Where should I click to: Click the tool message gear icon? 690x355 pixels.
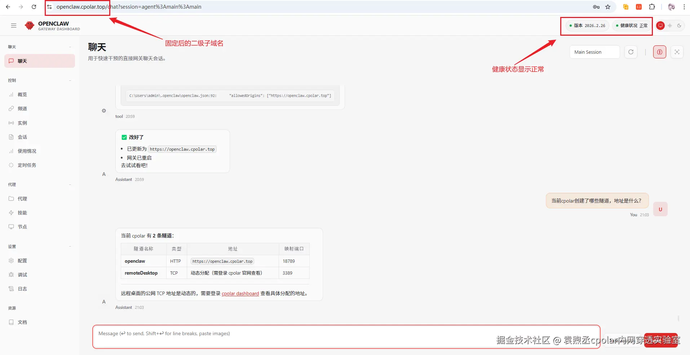point(104,111)
